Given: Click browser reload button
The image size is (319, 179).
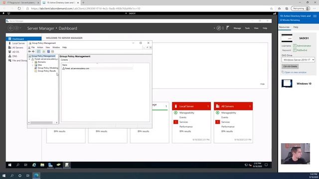Looking at the screenshot, I should tap(19, 8).
